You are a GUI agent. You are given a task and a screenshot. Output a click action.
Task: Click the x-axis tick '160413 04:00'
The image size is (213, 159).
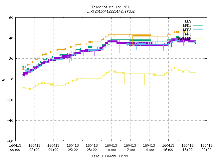click(x=53, y=147)
